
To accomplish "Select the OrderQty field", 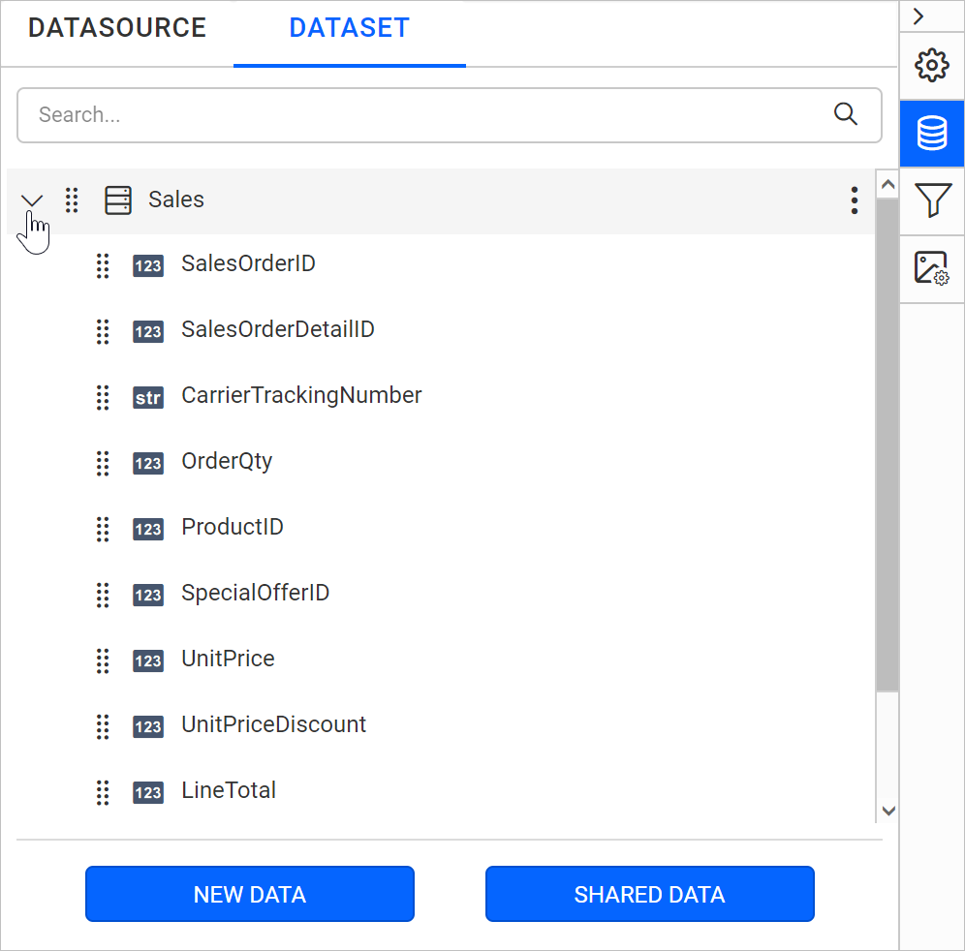I will coord(227,461).
